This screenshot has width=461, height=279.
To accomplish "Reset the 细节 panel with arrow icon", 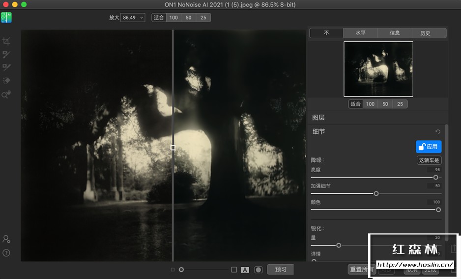I will (438, 132).
